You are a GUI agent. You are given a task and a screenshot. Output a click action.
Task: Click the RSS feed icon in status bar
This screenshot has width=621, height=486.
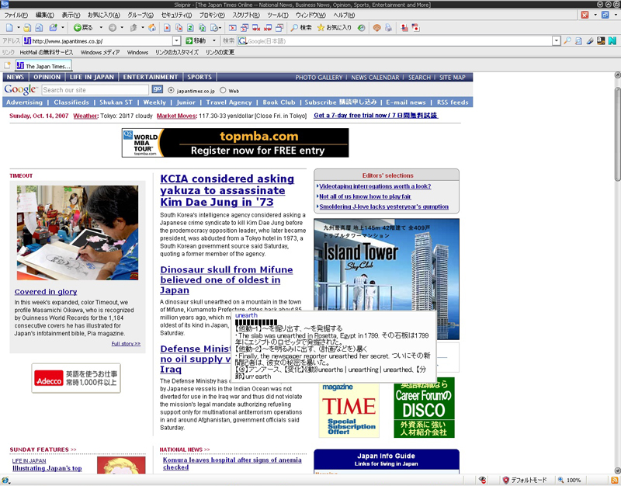coord(614,480)
